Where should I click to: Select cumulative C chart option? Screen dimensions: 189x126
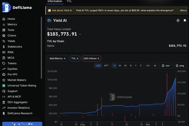[141, 66]
